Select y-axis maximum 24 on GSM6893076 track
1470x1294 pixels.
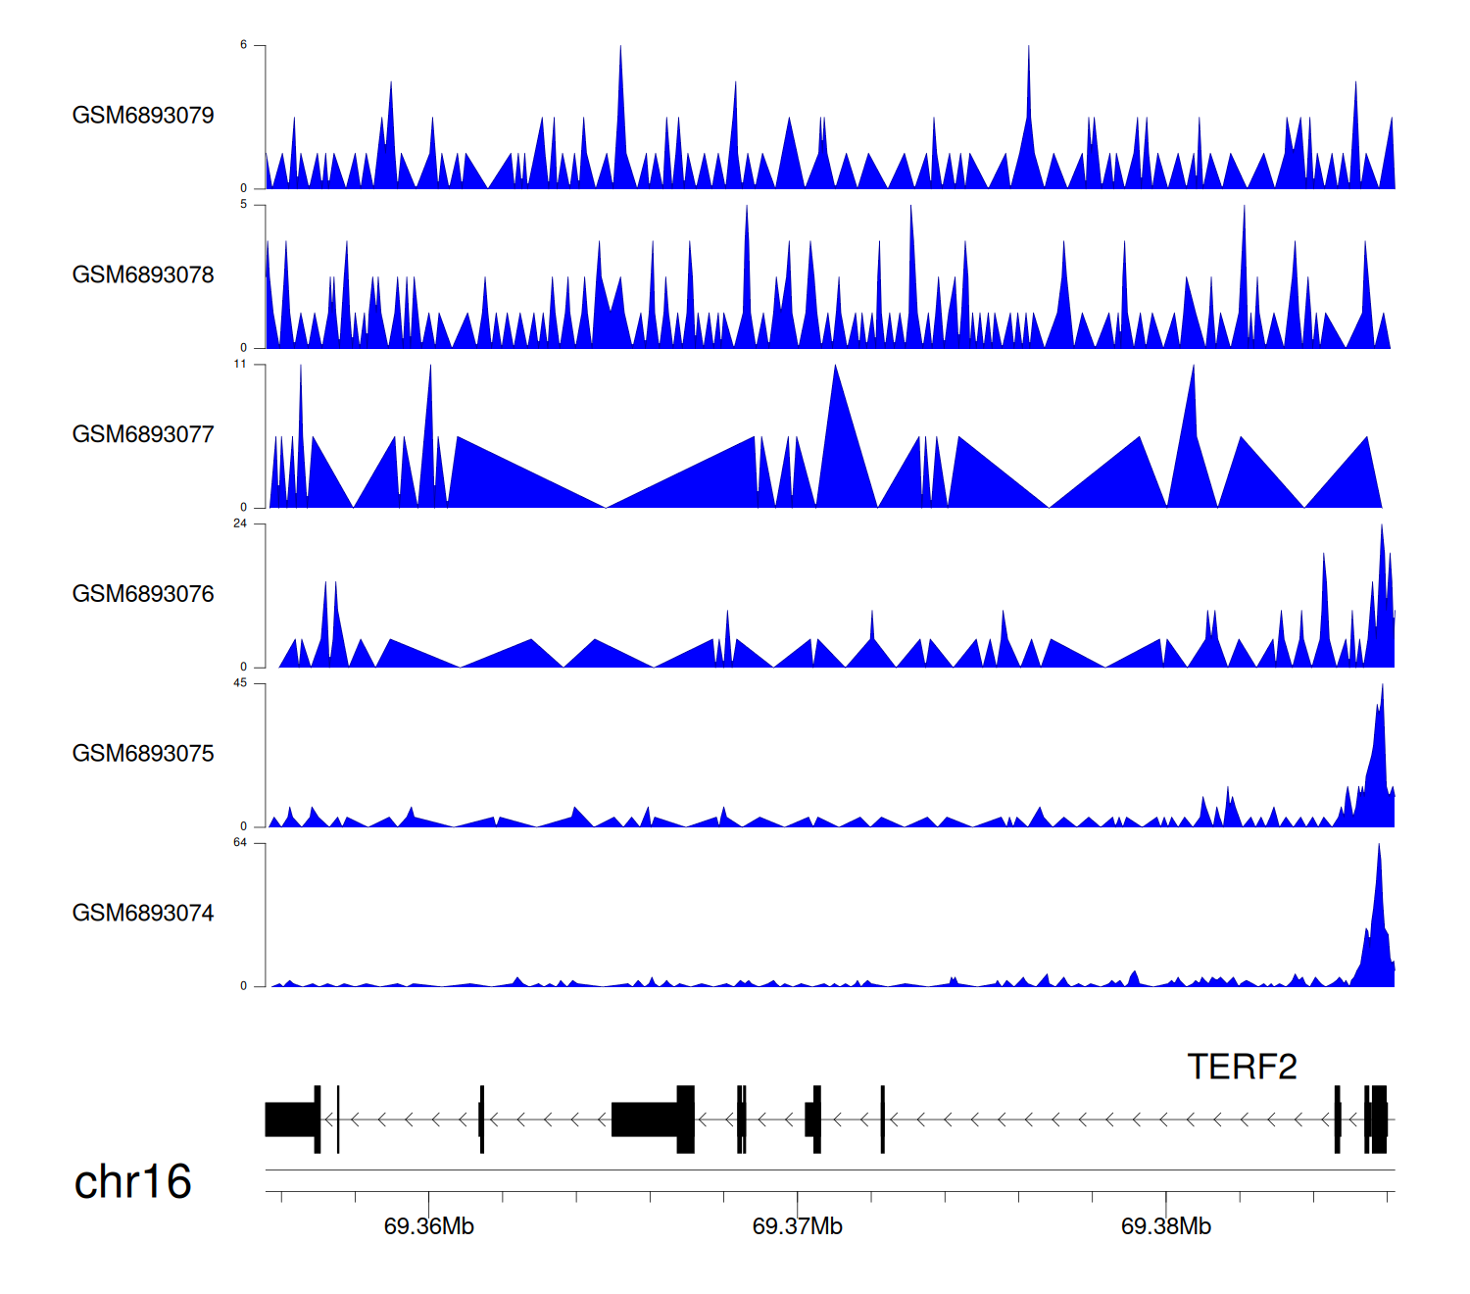pyautogui.click(x=240, y=523)
